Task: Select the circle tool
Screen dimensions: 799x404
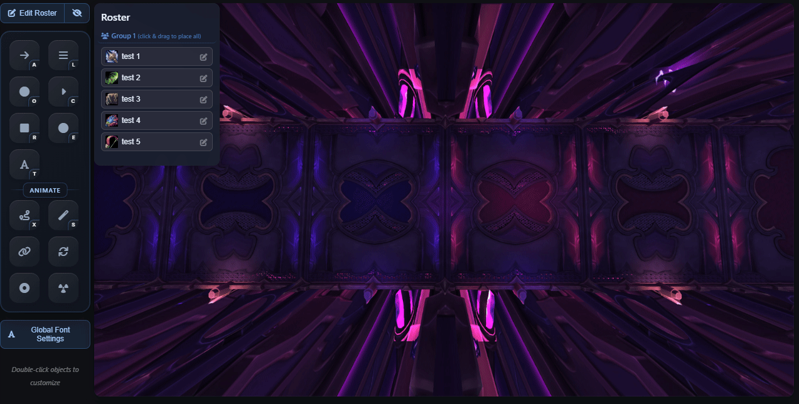Action: pyautogui.click(x=24, y=92)
